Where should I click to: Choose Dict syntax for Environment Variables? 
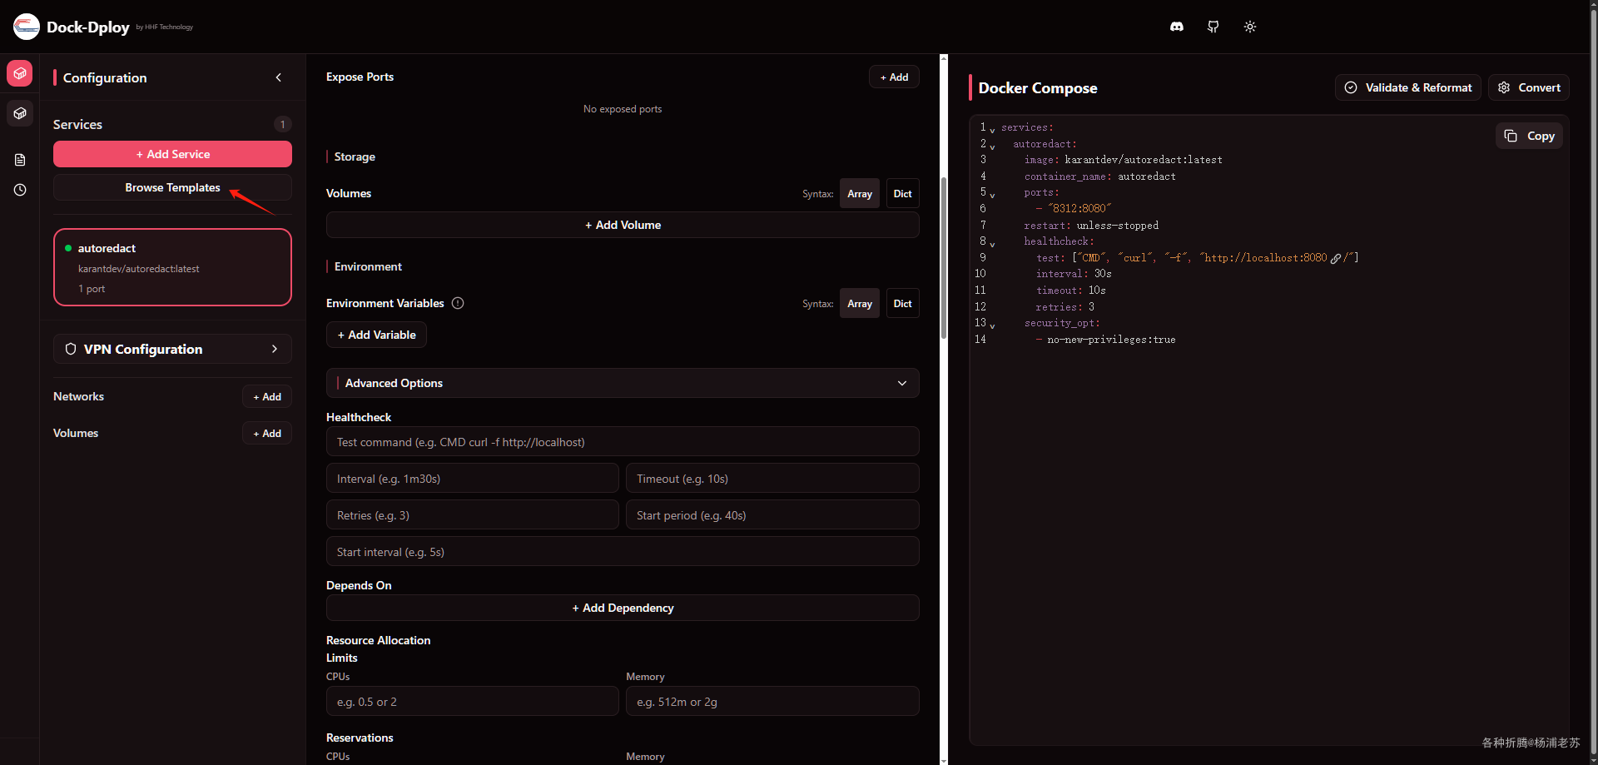point(902,303)
